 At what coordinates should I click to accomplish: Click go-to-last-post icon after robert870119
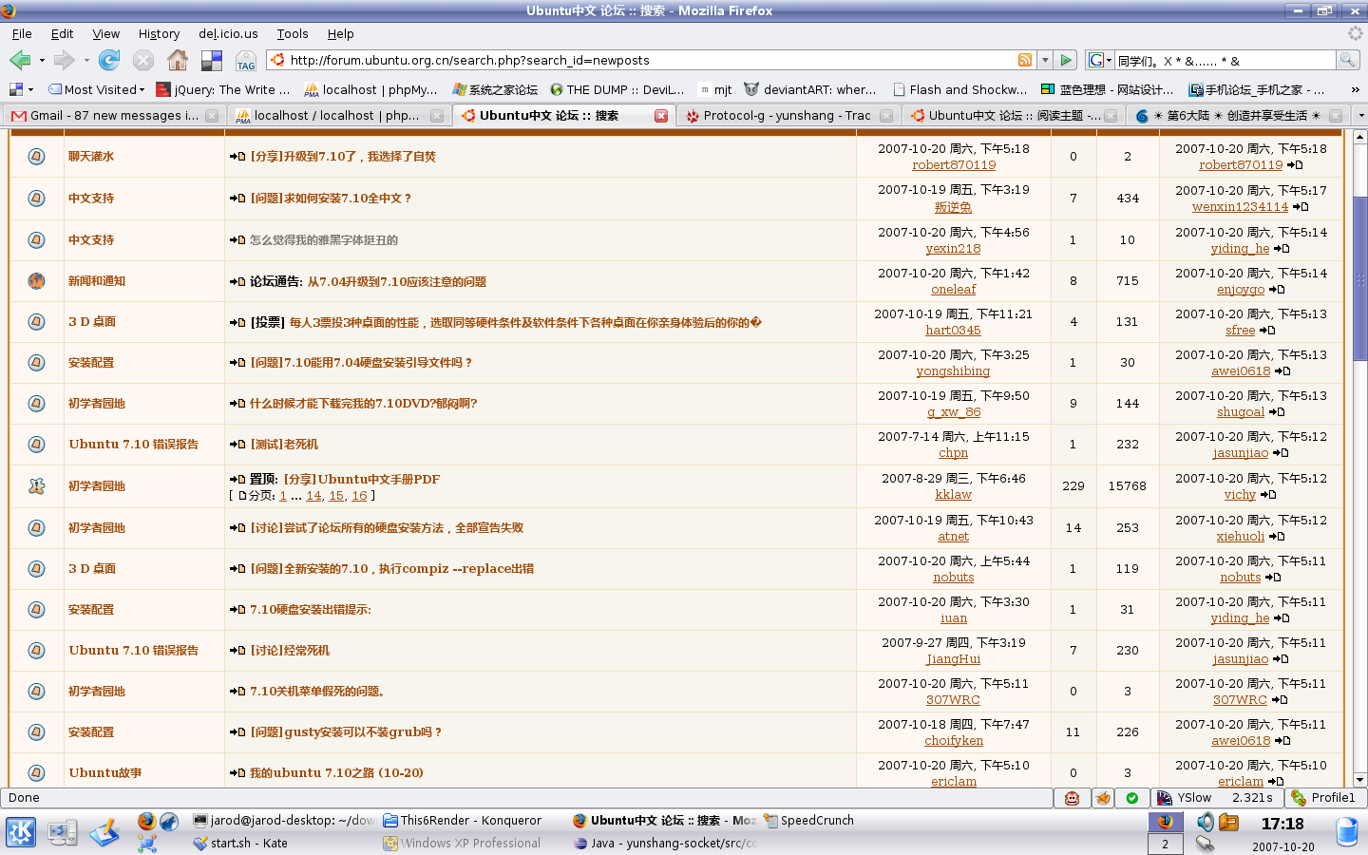(x=1295, y=165)
